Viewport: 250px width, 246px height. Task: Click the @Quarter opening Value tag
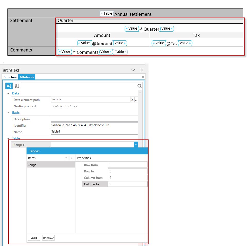click(x=132, y=29)
